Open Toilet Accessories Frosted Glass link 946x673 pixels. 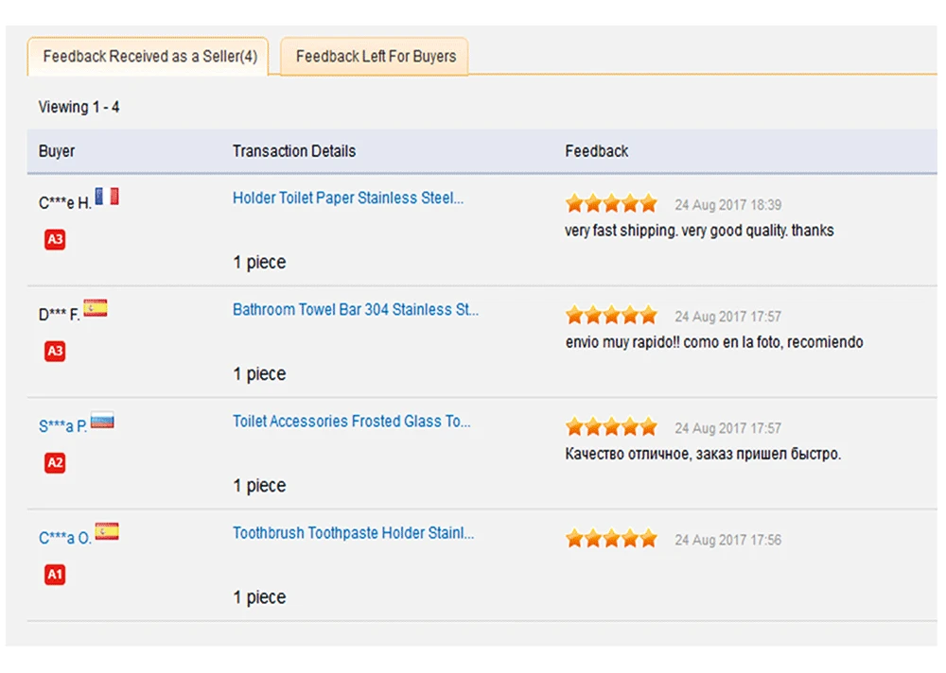(x=352, y=422)
